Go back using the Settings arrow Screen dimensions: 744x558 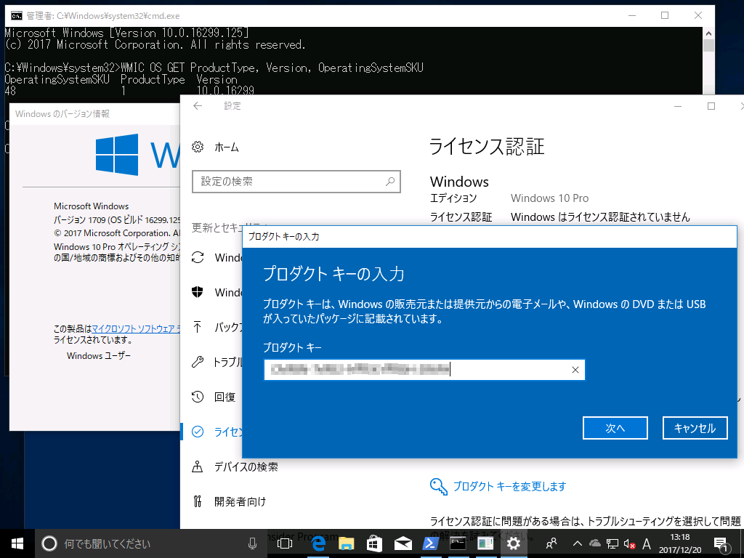coord(197,105)
